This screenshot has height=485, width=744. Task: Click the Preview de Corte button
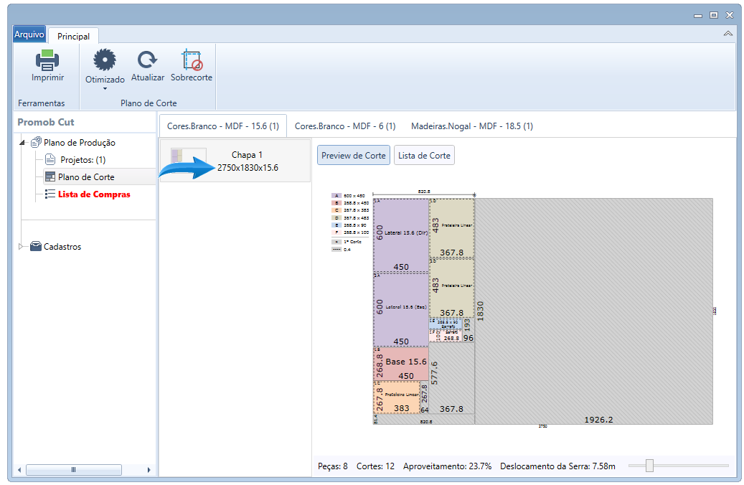(x=354, y=155)
